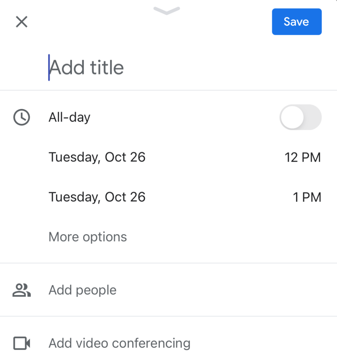The image size is (337, 353).
Task: Open the end date picker beside 1 PM
Action: pyautogui.click(x=97, y=197)
